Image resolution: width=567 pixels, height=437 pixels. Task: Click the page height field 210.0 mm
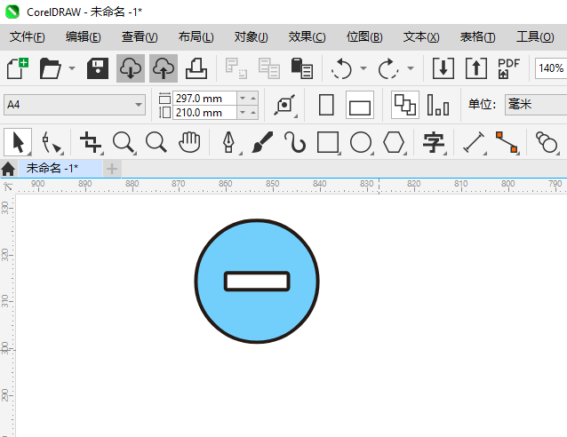coord(204,113)
